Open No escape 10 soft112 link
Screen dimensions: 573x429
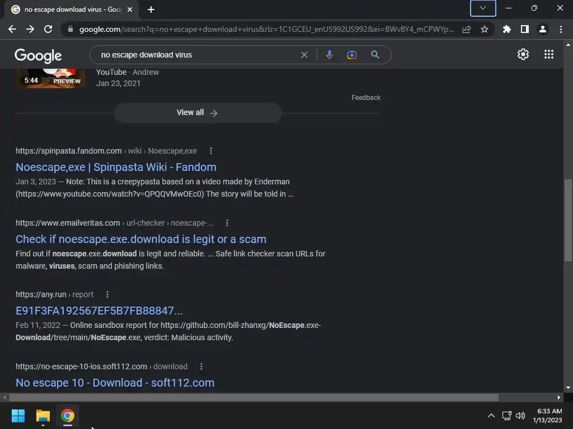[115, 383]
